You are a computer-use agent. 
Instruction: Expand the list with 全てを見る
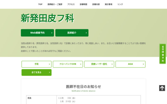pyautogui.click(x=37, y=73)
